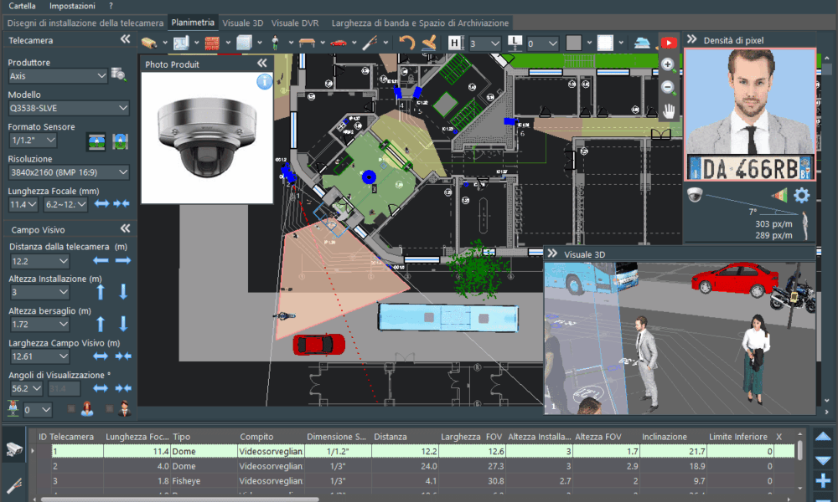Screen dimensions: 838x502
Task: Add a person figure from the toolbar
Action: (275, 43)
